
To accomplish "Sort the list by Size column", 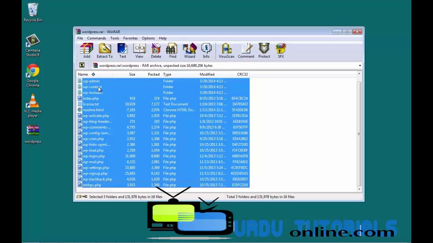I will click(124, 74).
